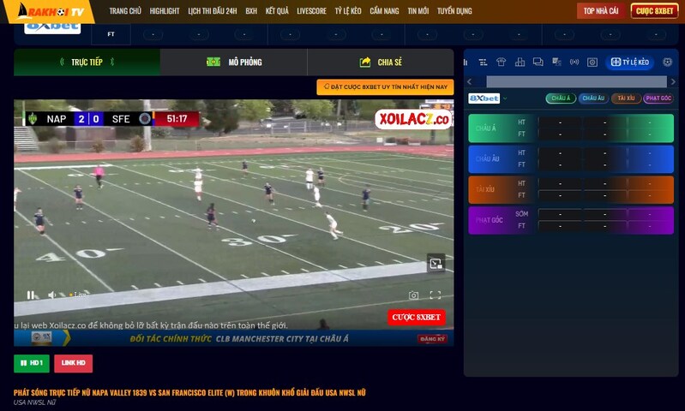The width and height of the screenshot is (685, 411).
Task: Filter odds by Tài Xỉu pill
Action: [626, 98]
